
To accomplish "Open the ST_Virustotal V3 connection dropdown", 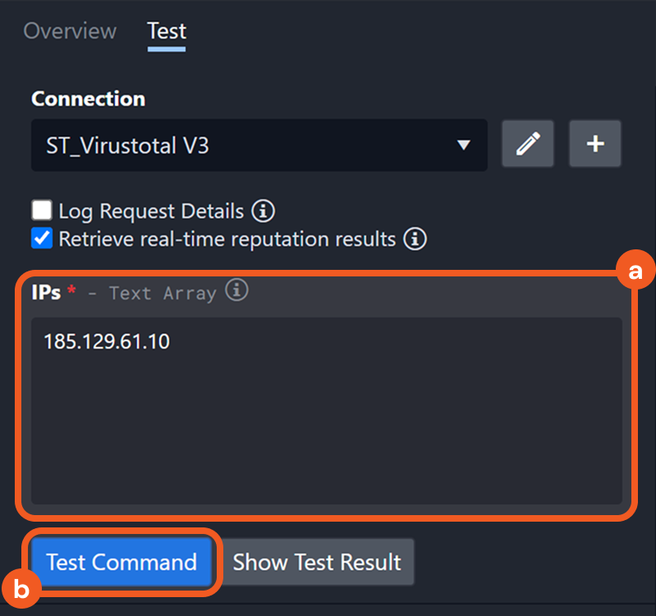I will (x=246, y=145).
